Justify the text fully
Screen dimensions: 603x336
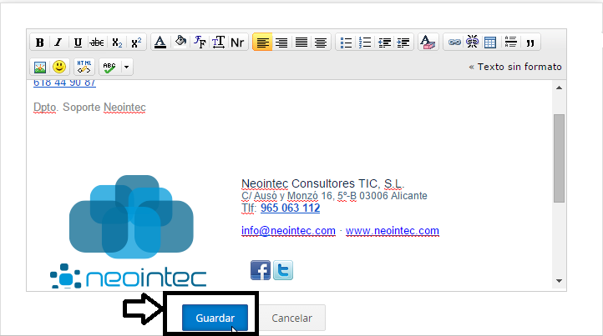pyautogui.click(x=301, y=43)
